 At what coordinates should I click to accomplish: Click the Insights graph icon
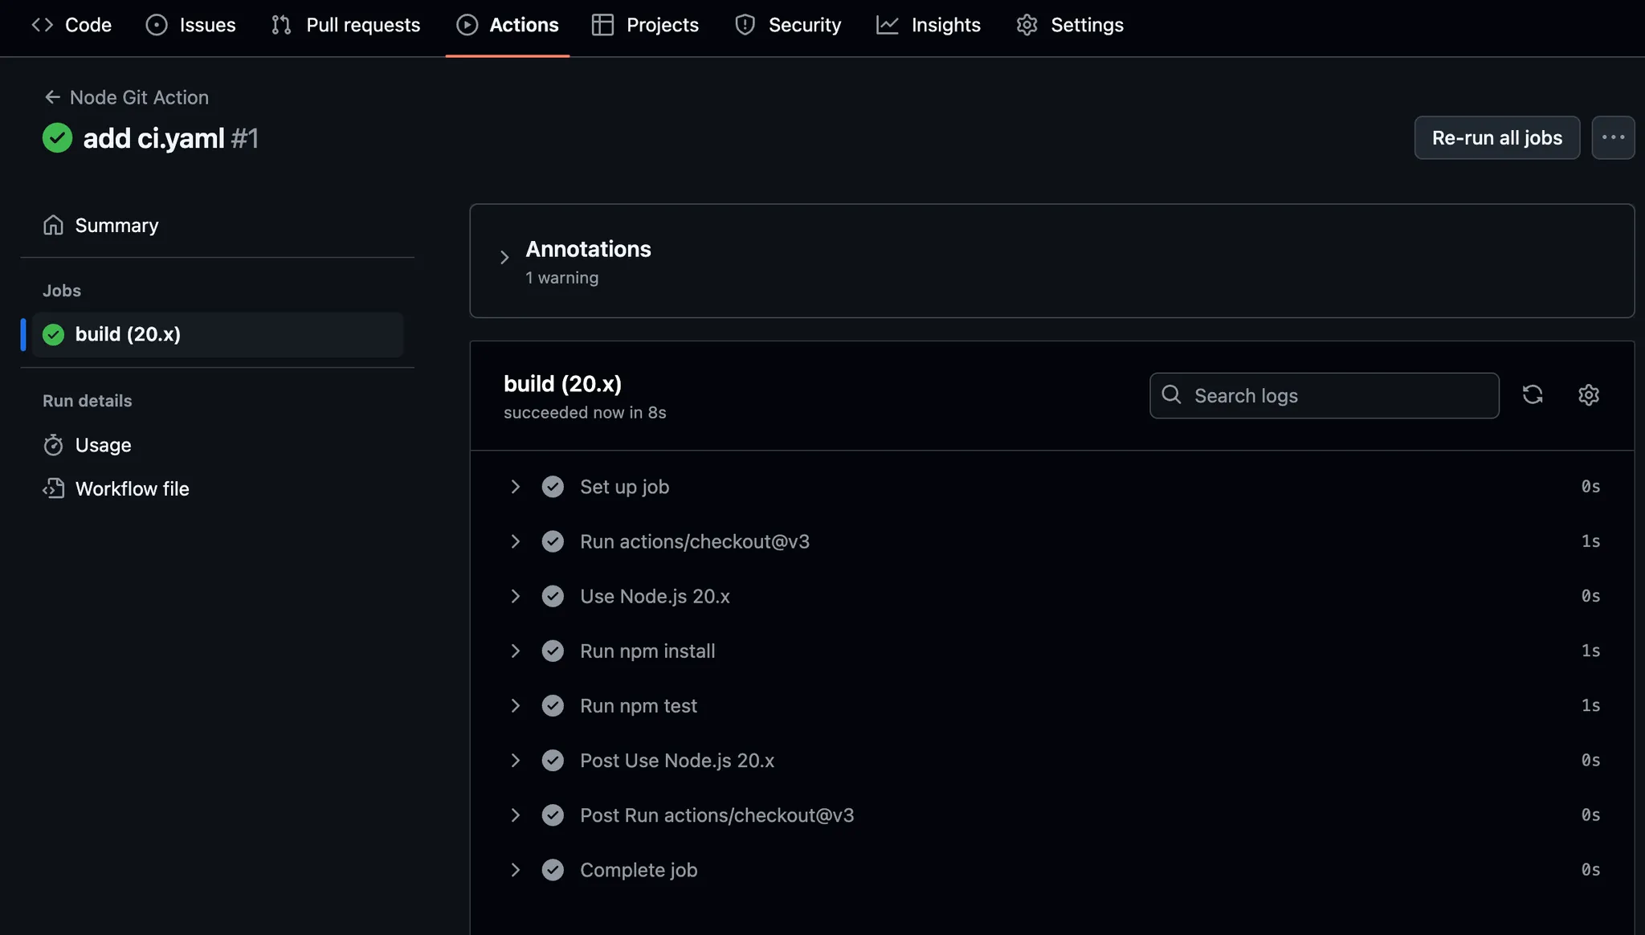[x=887, y=25]
